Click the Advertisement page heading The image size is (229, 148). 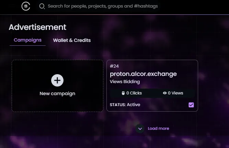[x=37, y=27]
